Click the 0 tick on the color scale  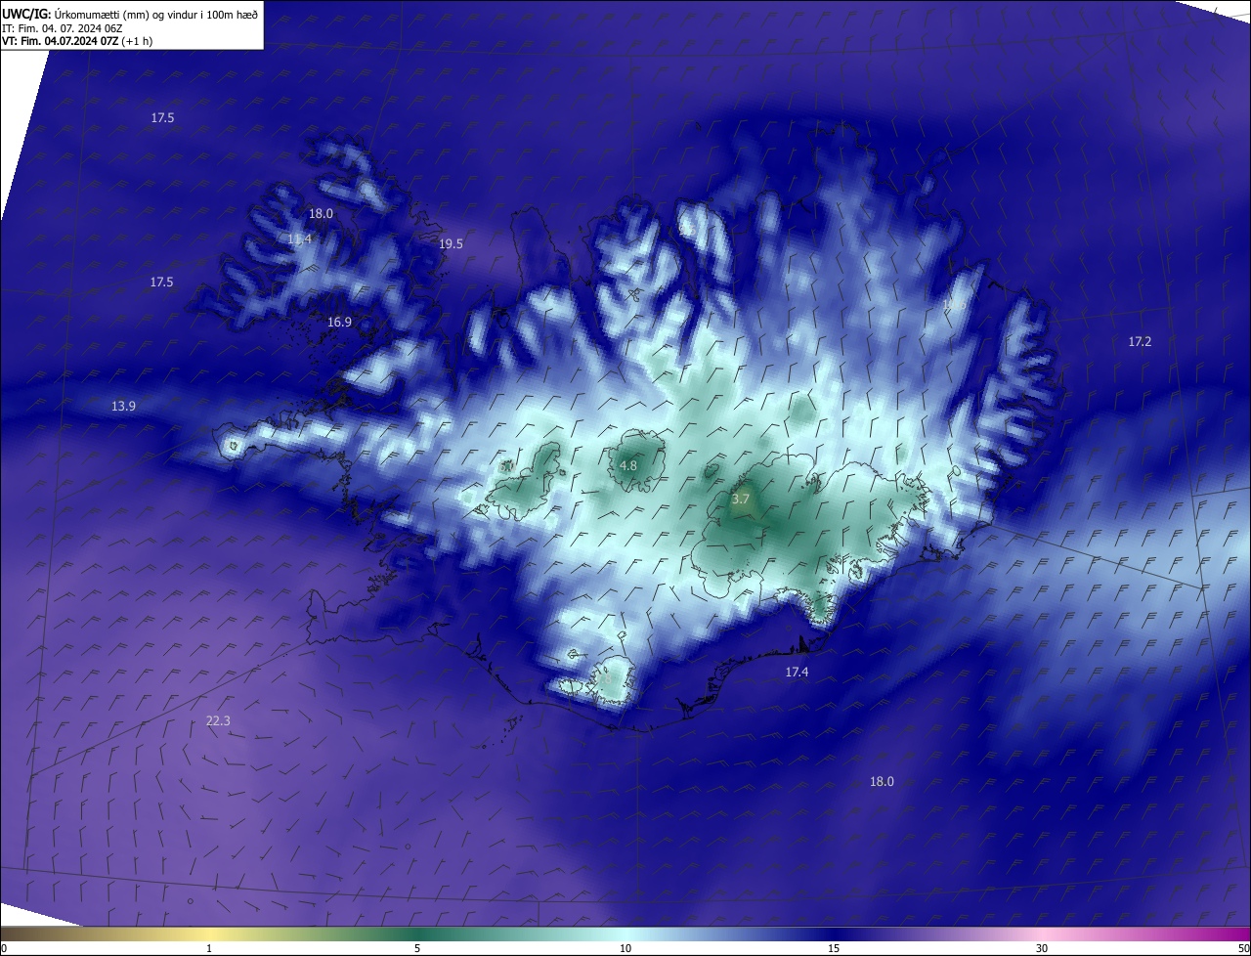3,949
